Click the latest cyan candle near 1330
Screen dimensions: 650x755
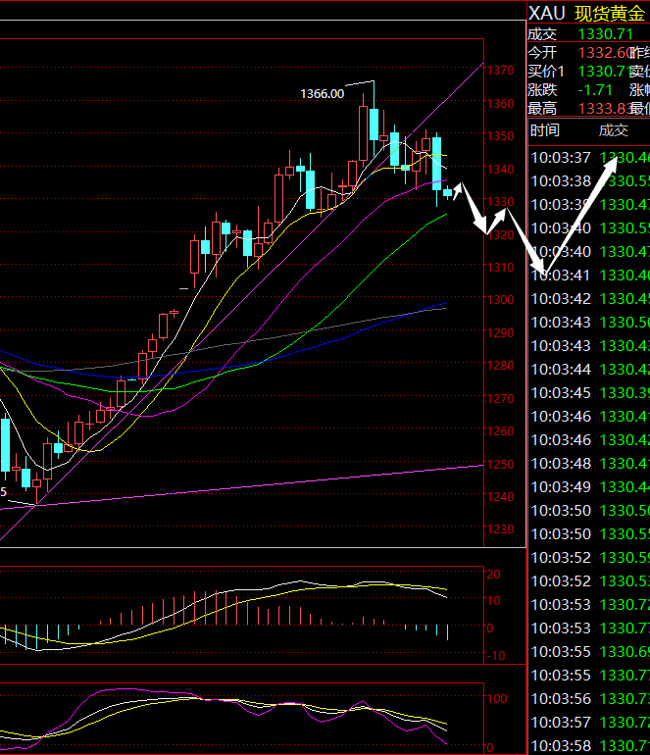coord(447,192)
